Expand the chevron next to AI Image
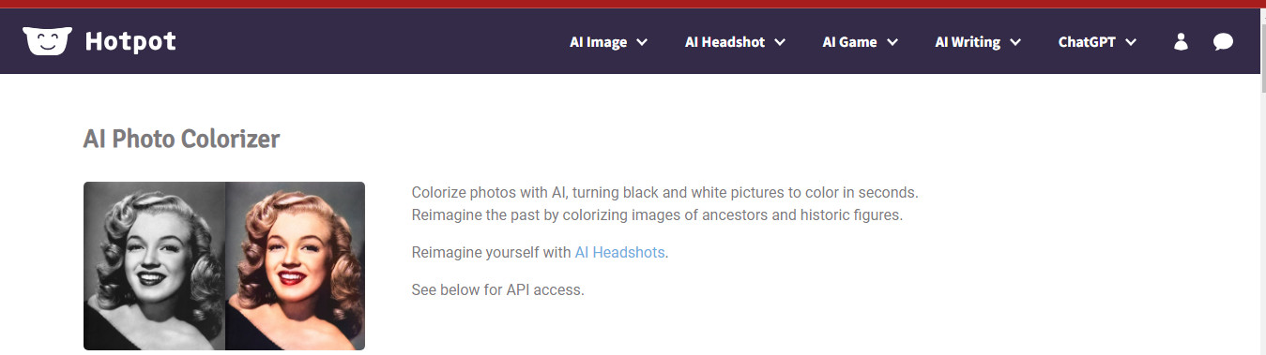This screenshot has width=1266, height=355. (x=642, y=42)
